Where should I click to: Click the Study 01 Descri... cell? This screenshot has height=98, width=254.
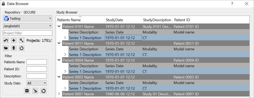[x=157, y=94]
